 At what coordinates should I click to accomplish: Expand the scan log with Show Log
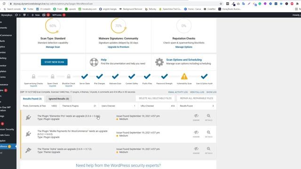coord(211,92)
